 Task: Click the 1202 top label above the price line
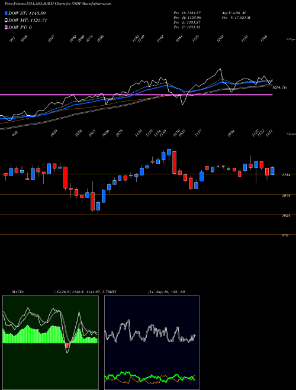pos(220,39)
